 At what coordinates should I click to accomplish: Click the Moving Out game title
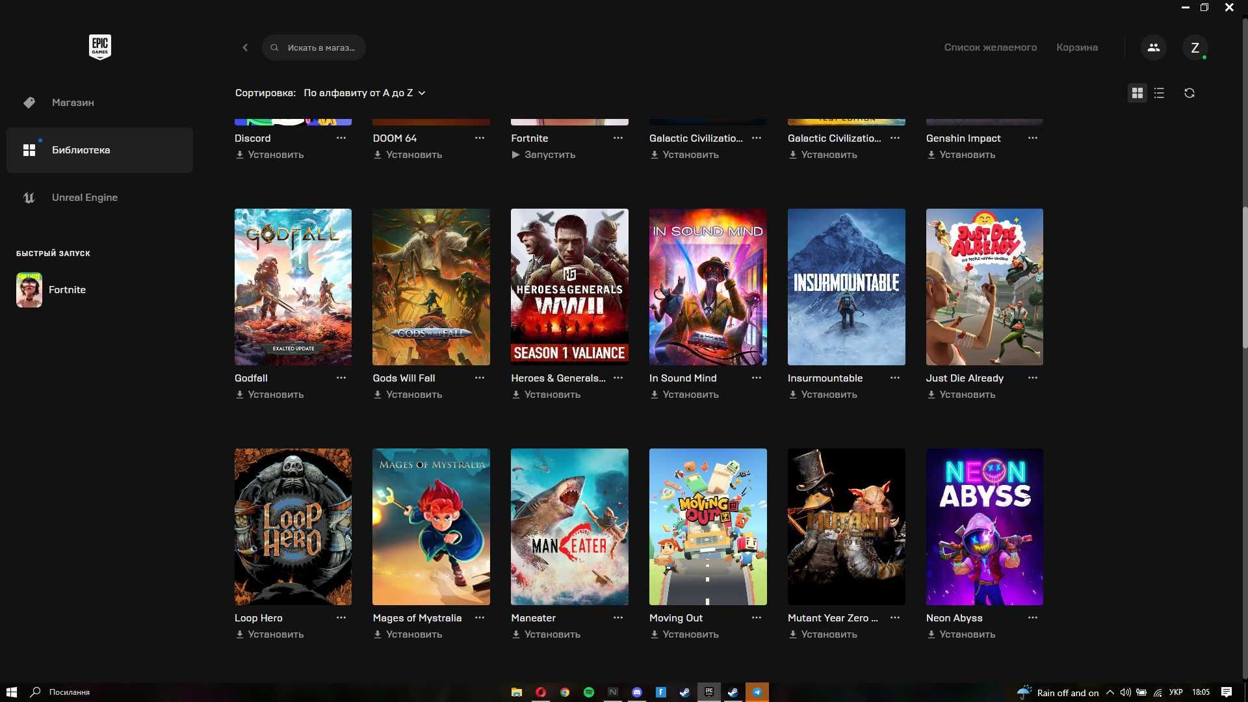point(676,617)
